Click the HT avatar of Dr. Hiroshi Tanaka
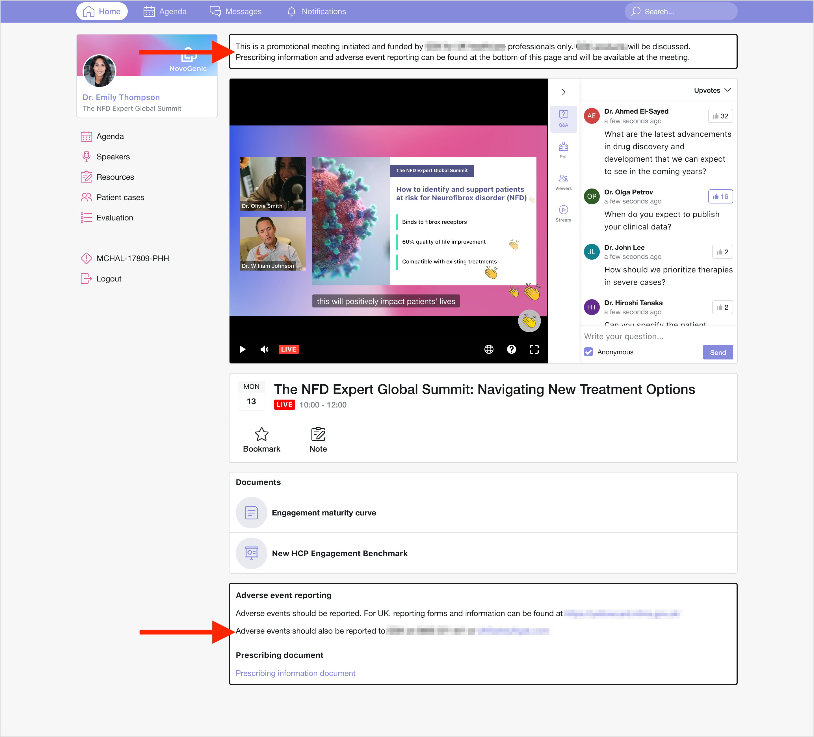 tap(592, 307)
